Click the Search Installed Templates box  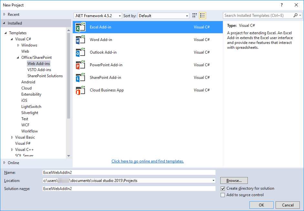point(258,15)
